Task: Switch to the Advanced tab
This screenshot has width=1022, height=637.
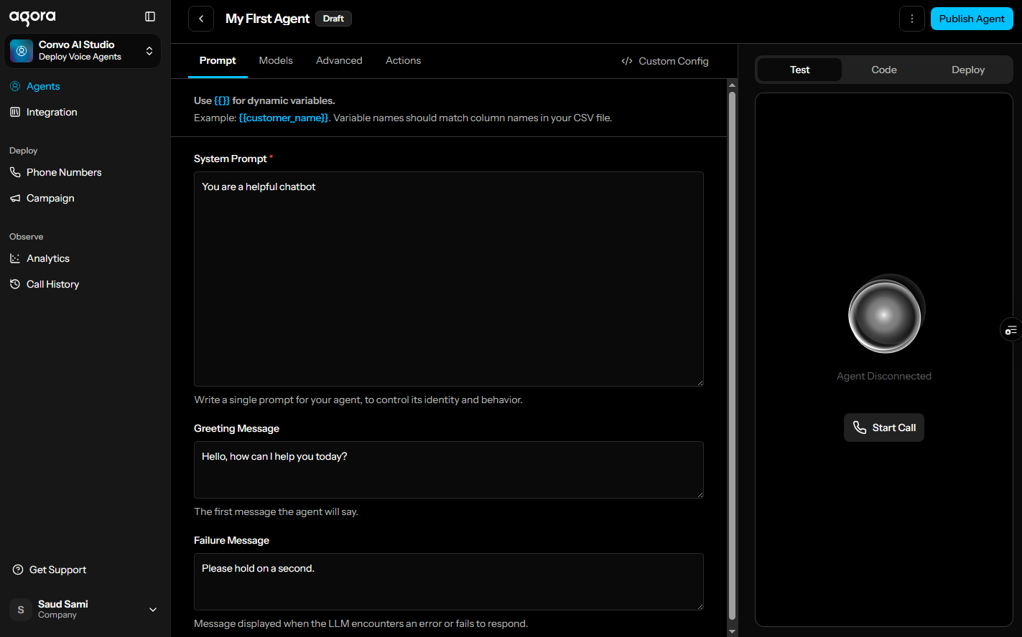Action: (339, 61)
